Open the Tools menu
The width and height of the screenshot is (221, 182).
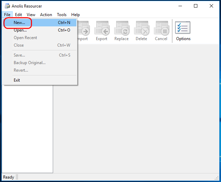tap(62, 15)
